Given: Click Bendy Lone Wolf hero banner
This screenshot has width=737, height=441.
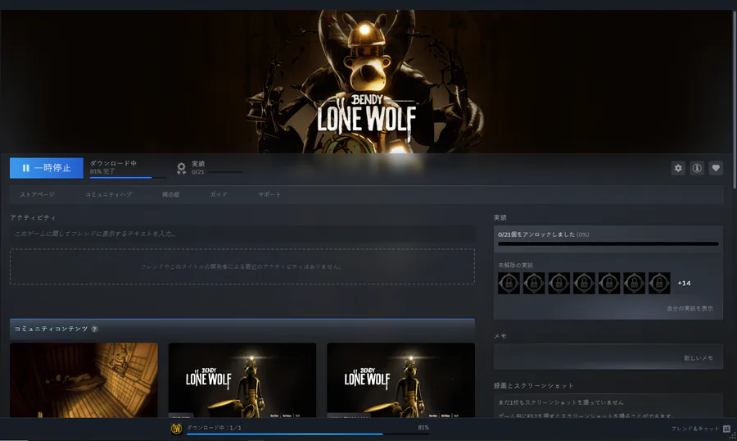Looking at the screenshot, I should (367, 81).
